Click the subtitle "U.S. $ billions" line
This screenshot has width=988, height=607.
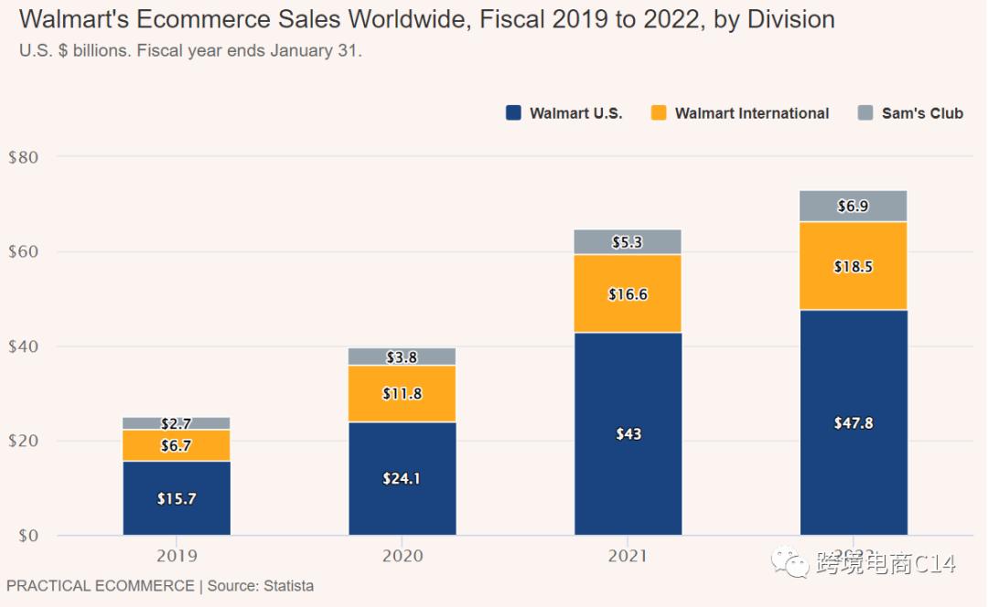[x=190, y=50]
